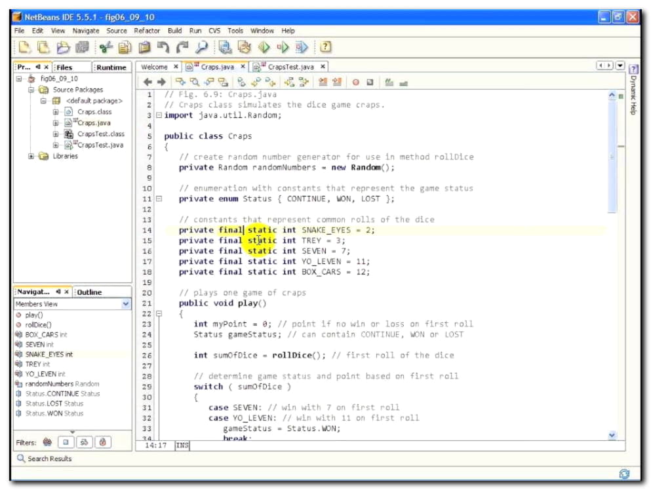The image size is (651, 490).
Task: Click the Uncomment lines editor icon
Action: tap(403, 83)
